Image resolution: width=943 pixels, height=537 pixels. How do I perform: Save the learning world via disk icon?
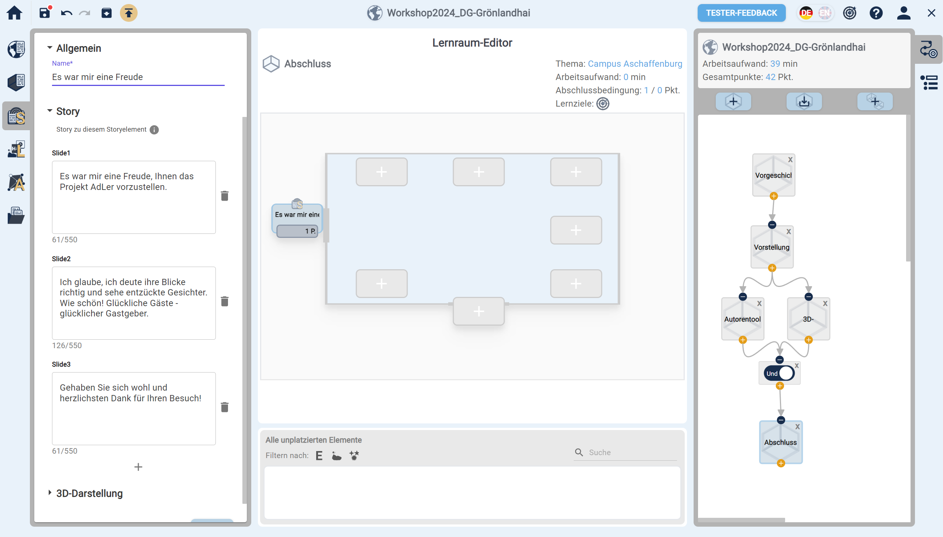tap(45, 13)
